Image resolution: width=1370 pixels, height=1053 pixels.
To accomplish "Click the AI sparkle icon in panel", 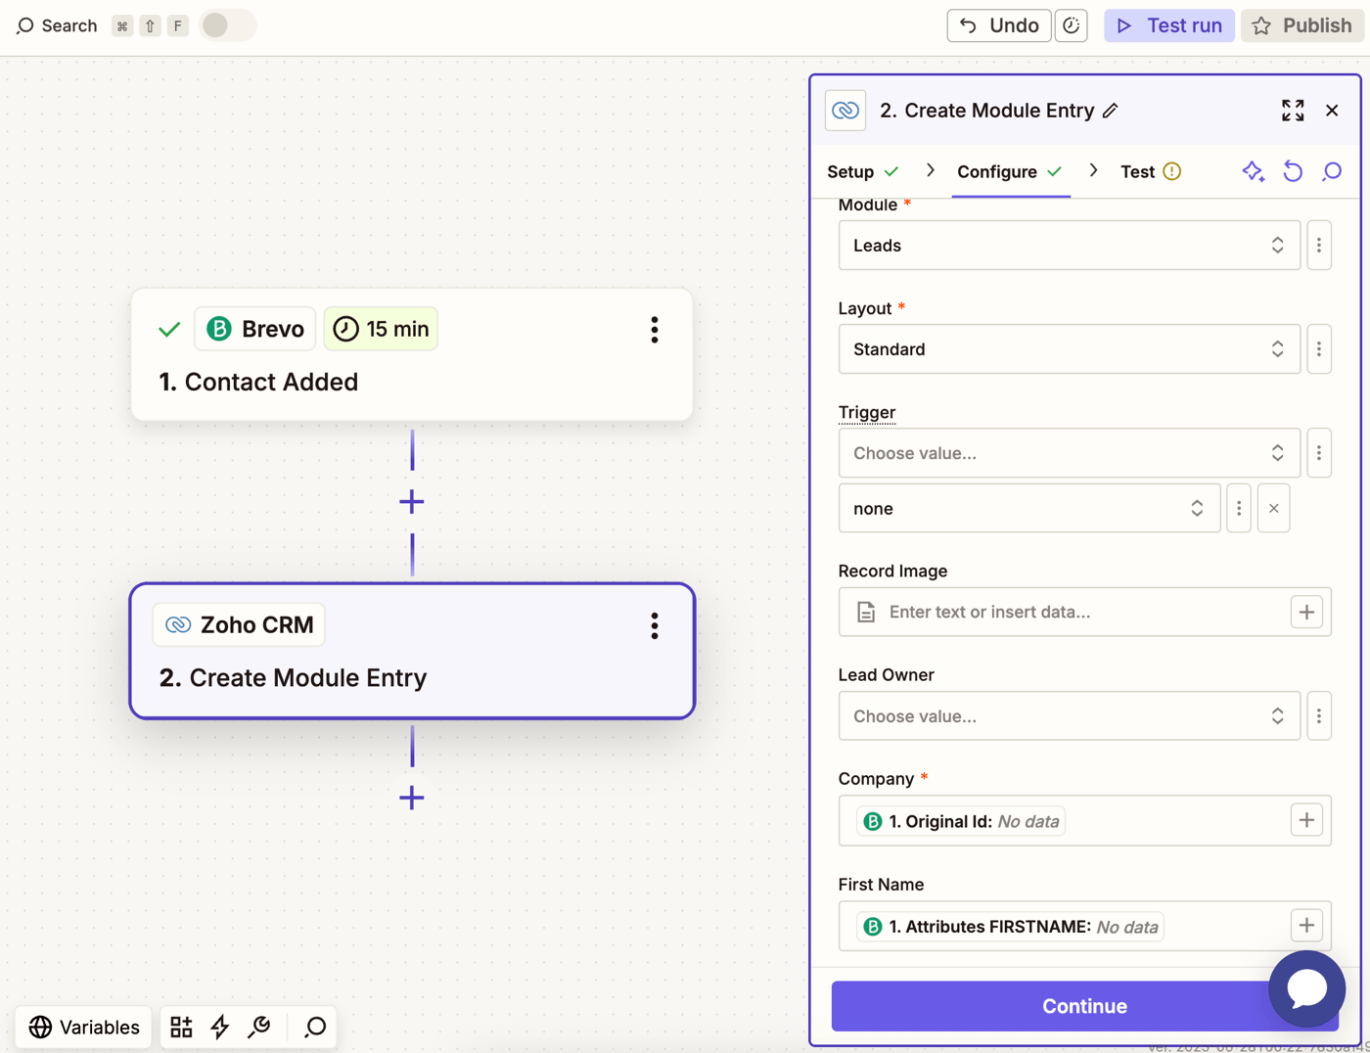I will click(1254, 171).
